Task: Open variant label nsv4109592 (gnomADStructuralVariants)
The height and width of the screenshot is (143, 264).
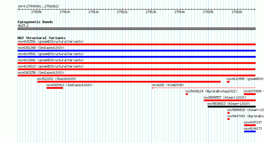Action: (x=51, y=54)
